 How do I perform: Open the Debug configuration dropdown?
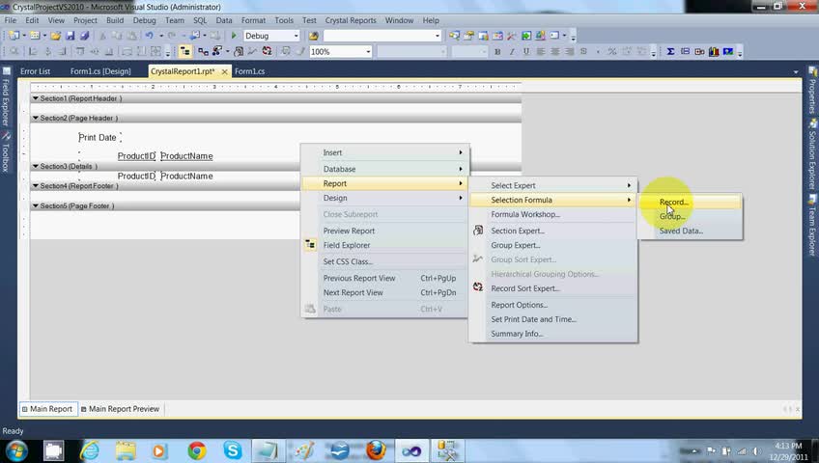tap(297, 36)
